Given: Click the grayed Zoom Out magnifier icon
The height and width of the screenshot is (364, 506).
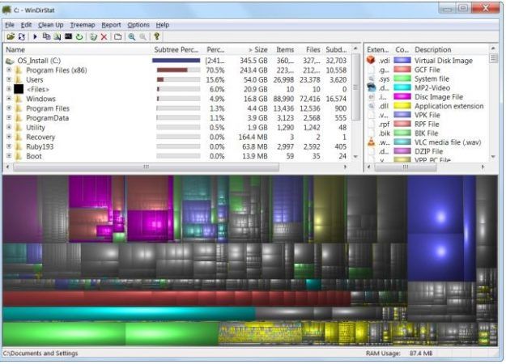Looking at the screenshot, I should (x=142, y=36).
